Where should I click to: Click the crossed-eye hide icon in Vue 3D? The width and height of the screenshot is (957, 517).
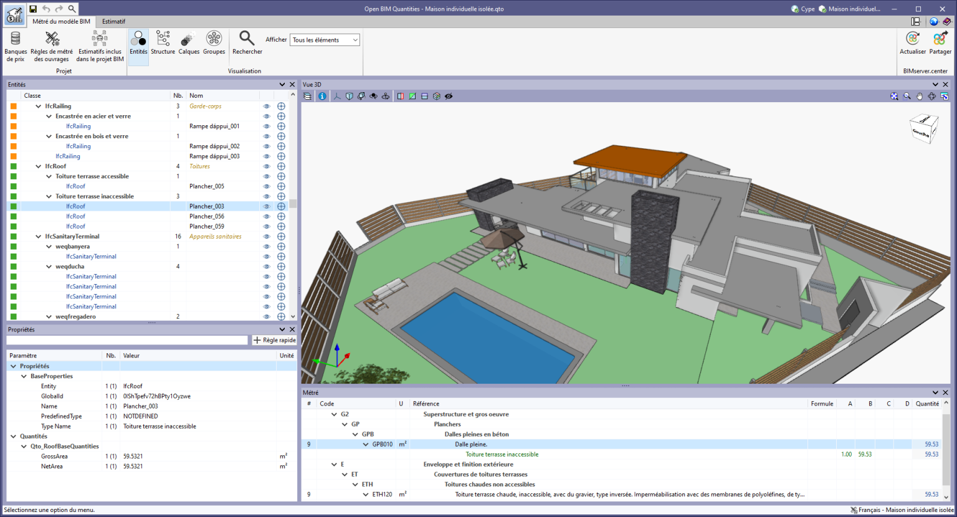coord(449,96)
